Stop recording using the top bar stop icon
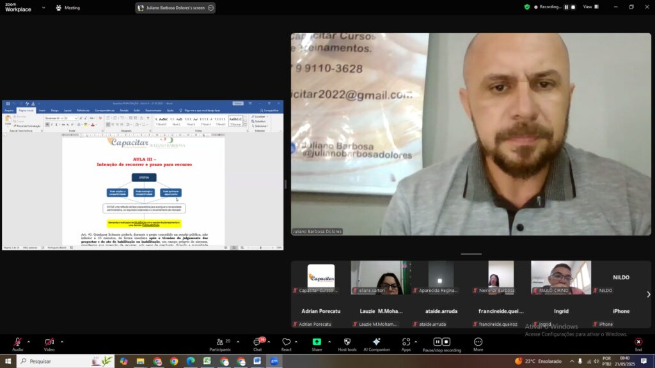This screenshot has width=655, height=368. point(573,7)
